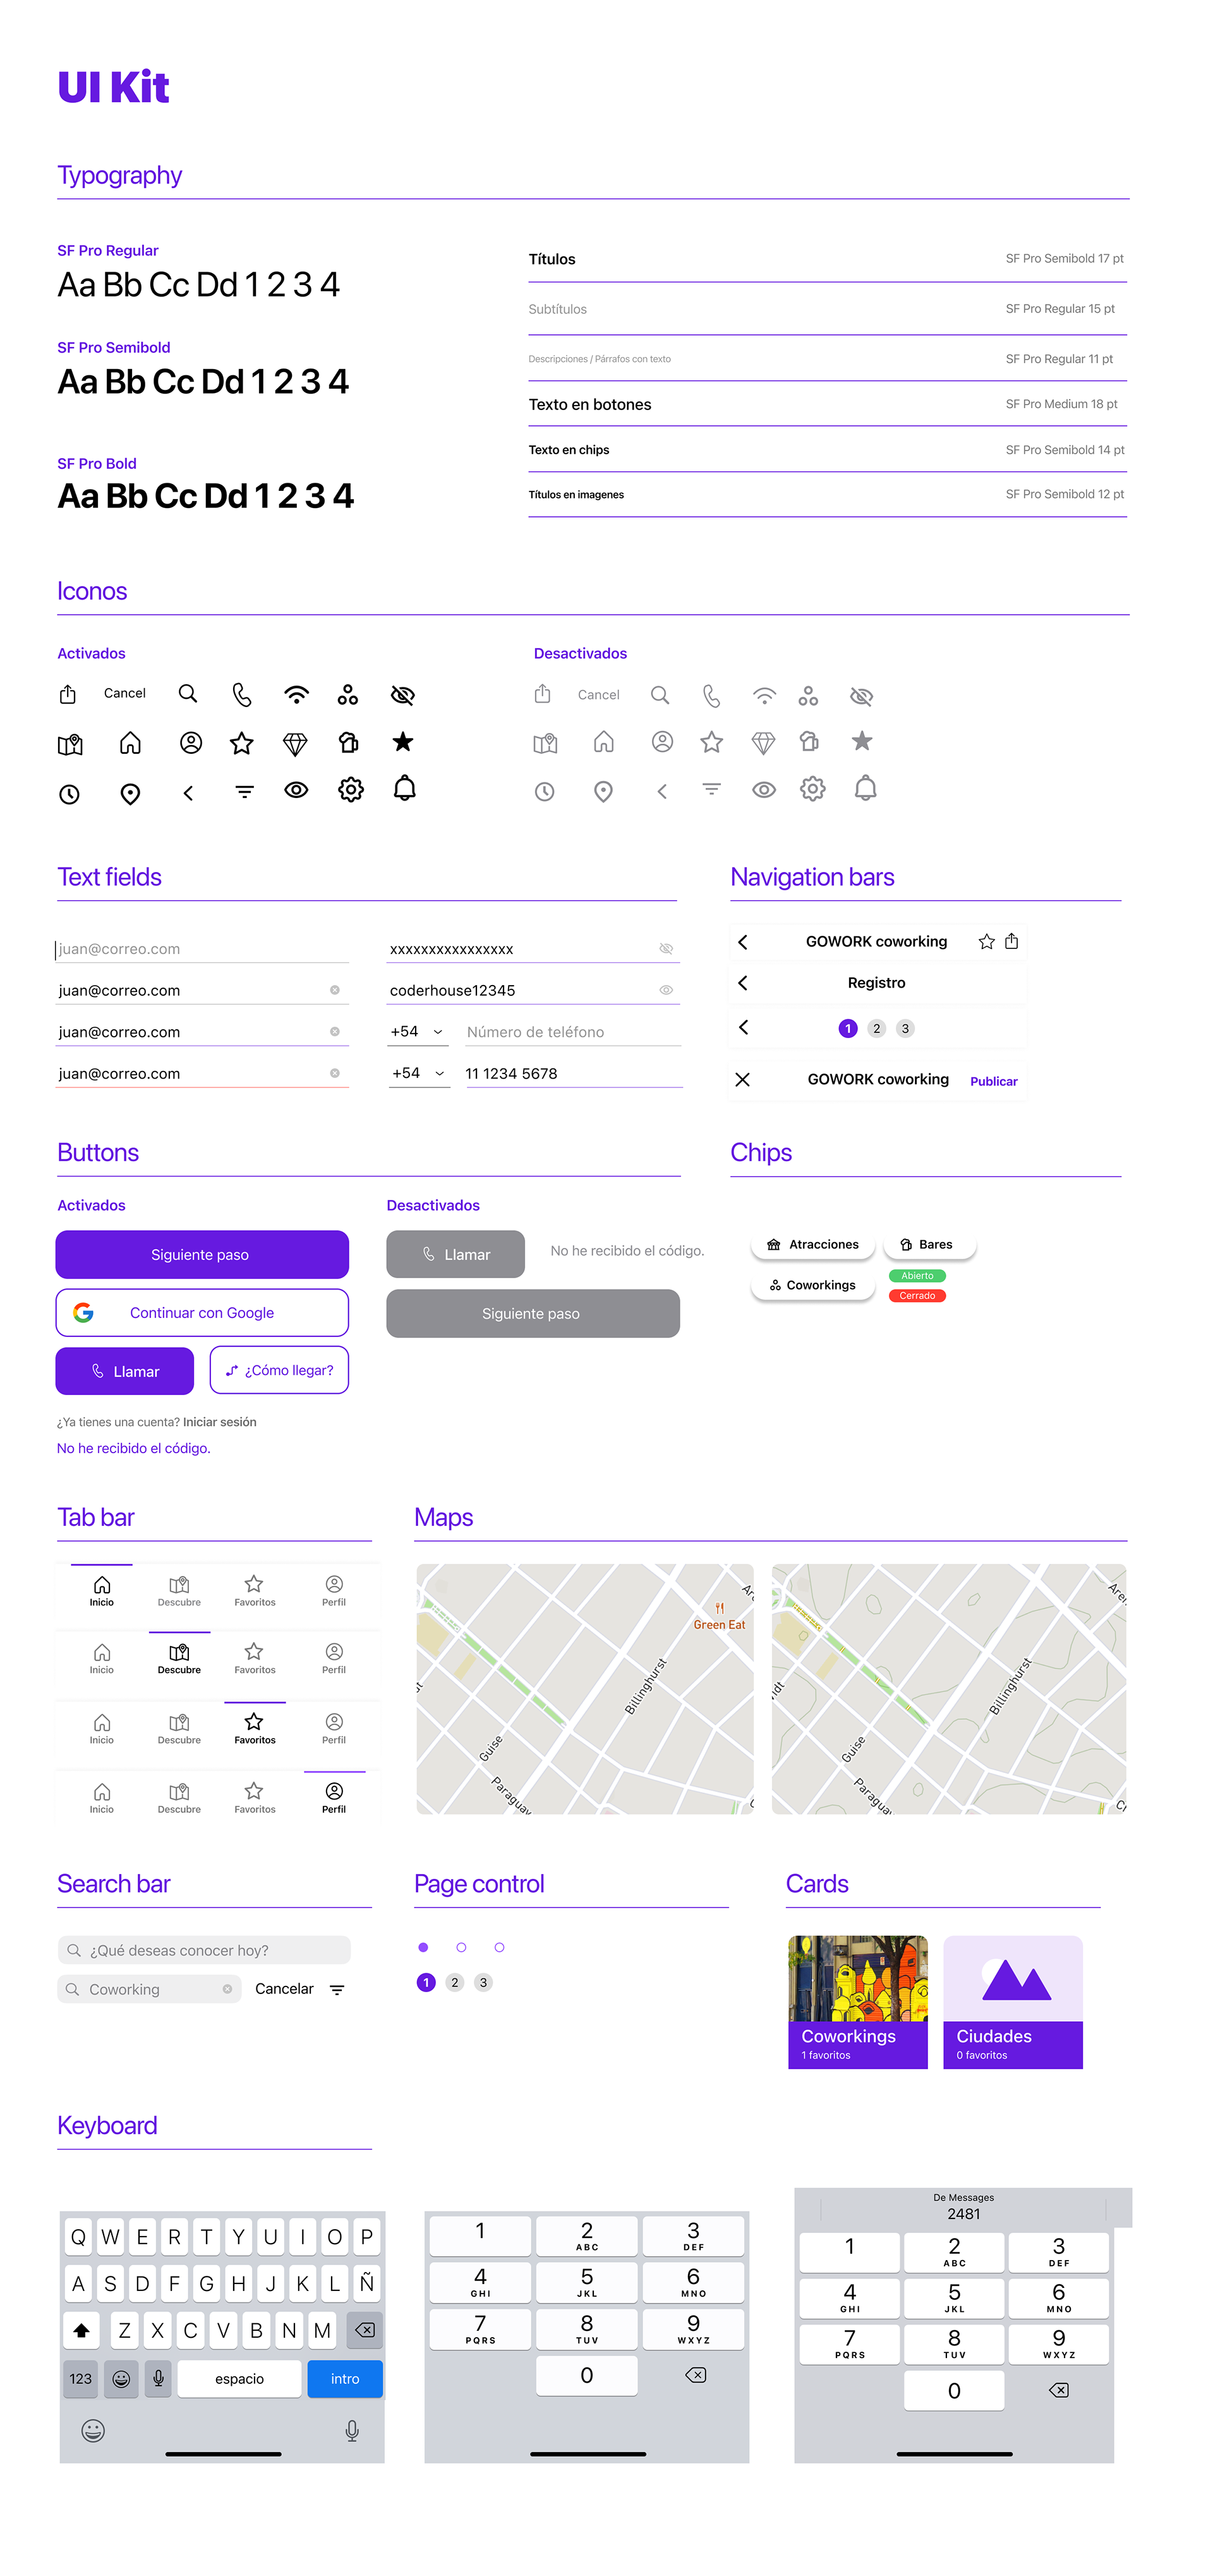Click the activated wifi icon
The height and width of the screenshot is (2576, 1213).
(x=296, y=694)
